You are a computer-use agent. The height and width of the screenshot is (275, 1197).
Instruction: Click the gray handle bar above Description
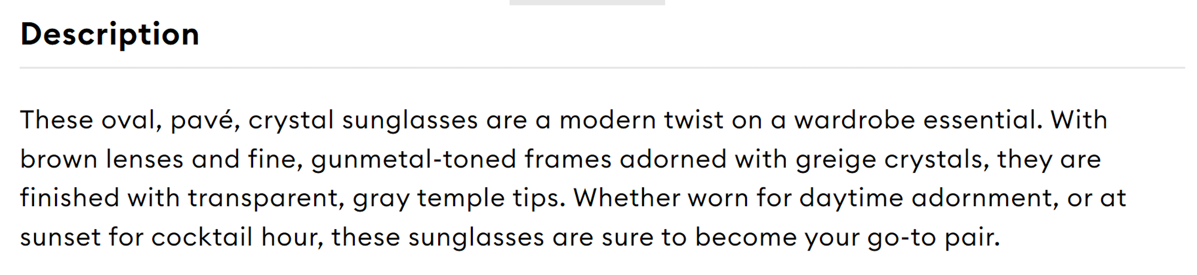coord(587,2)
